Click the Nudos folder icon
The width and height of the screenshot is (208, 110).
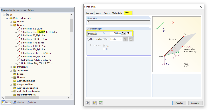15,22
